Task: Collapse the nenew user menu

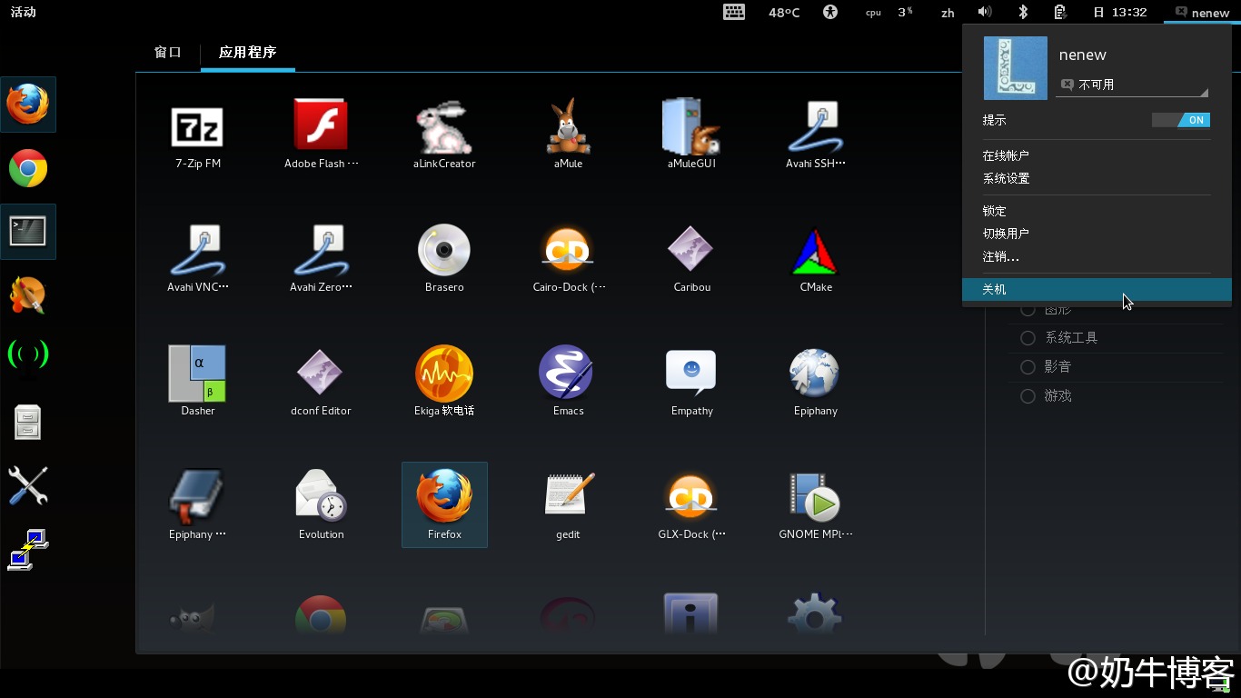Action: point(1202,13)
